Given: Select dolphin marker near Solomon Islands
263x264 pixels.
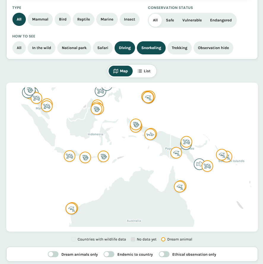Looking at the screenshot, I should click(x=222, y=155).
